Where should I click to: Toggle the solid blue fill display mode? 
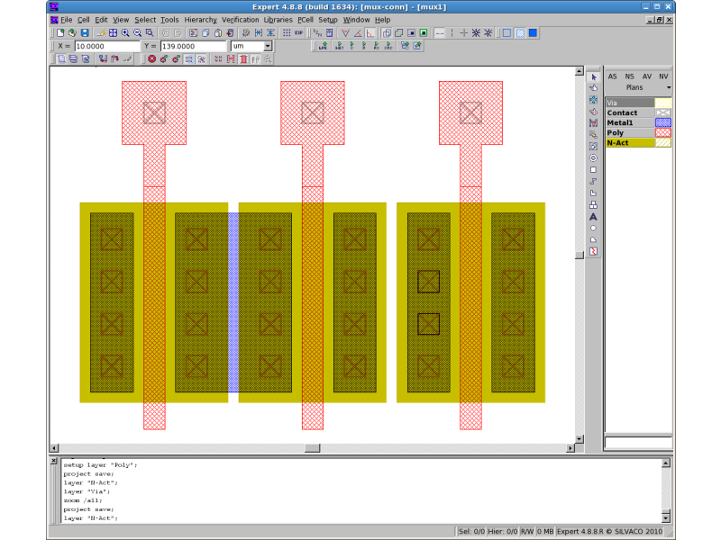pos(533,33)
